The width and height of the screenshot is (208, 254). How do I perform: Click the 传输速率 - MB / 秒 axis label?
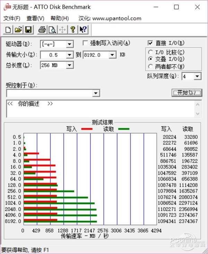point(85,236)
